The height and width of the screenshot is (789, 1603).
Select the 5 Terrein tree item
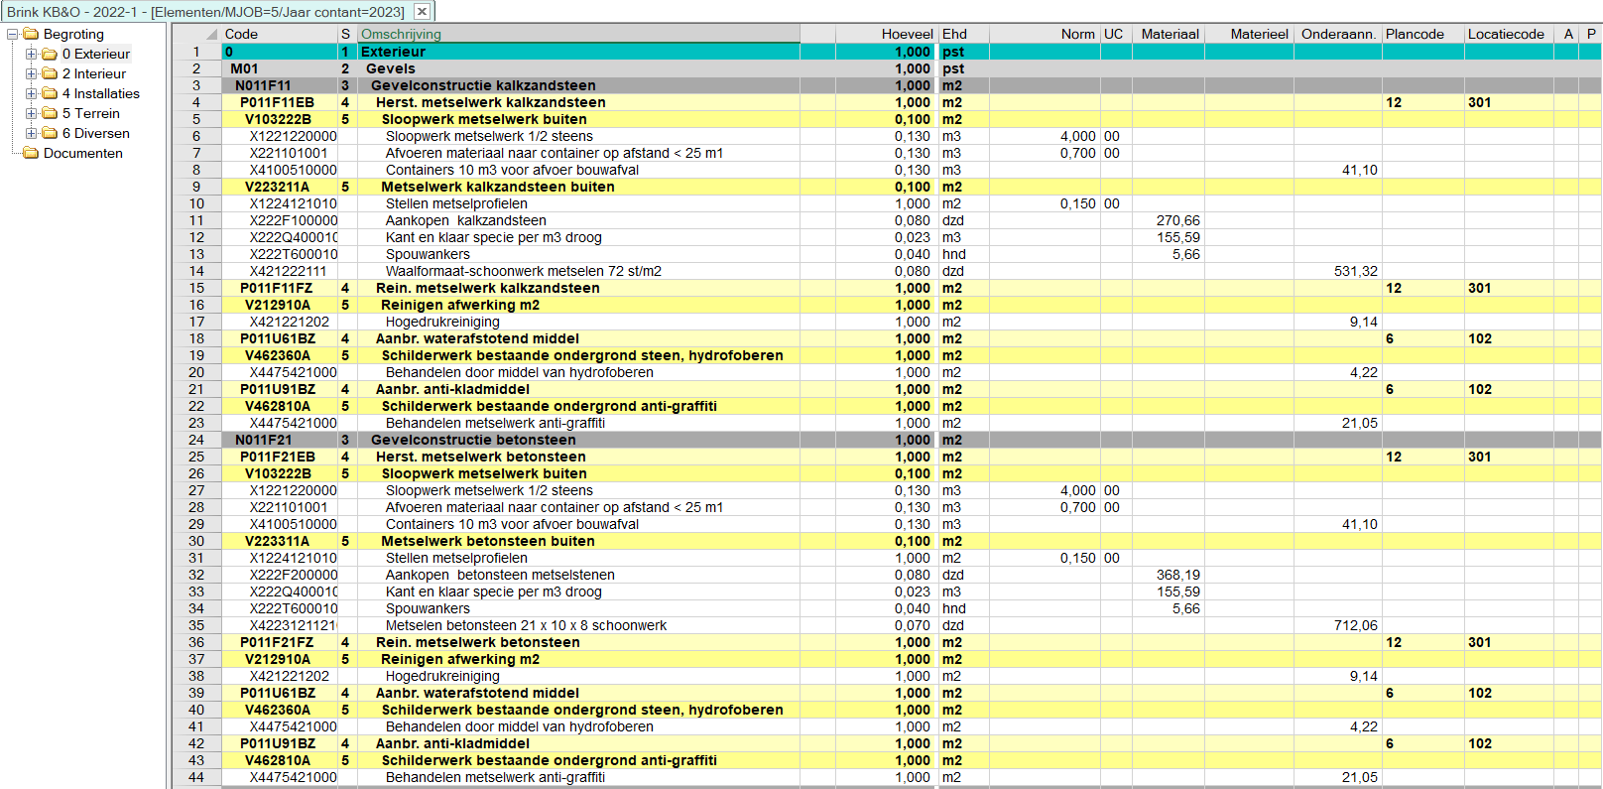91,113
